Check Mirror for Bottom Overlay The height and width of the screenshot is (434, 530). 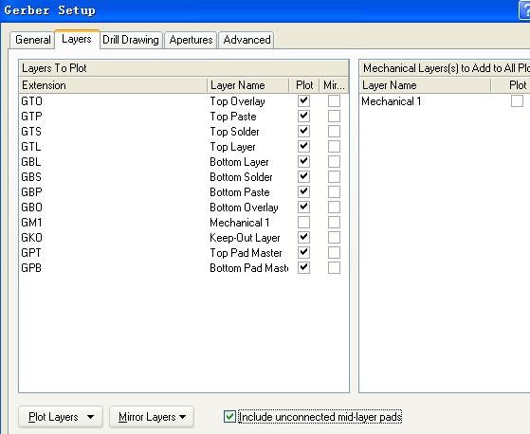click(x=334, y=207)
